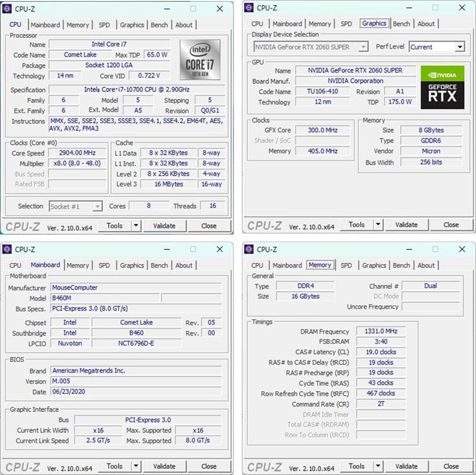476x475 pixels.
Task: Click the CPU-Z app icon in CPU window
Action: point(7,8)
